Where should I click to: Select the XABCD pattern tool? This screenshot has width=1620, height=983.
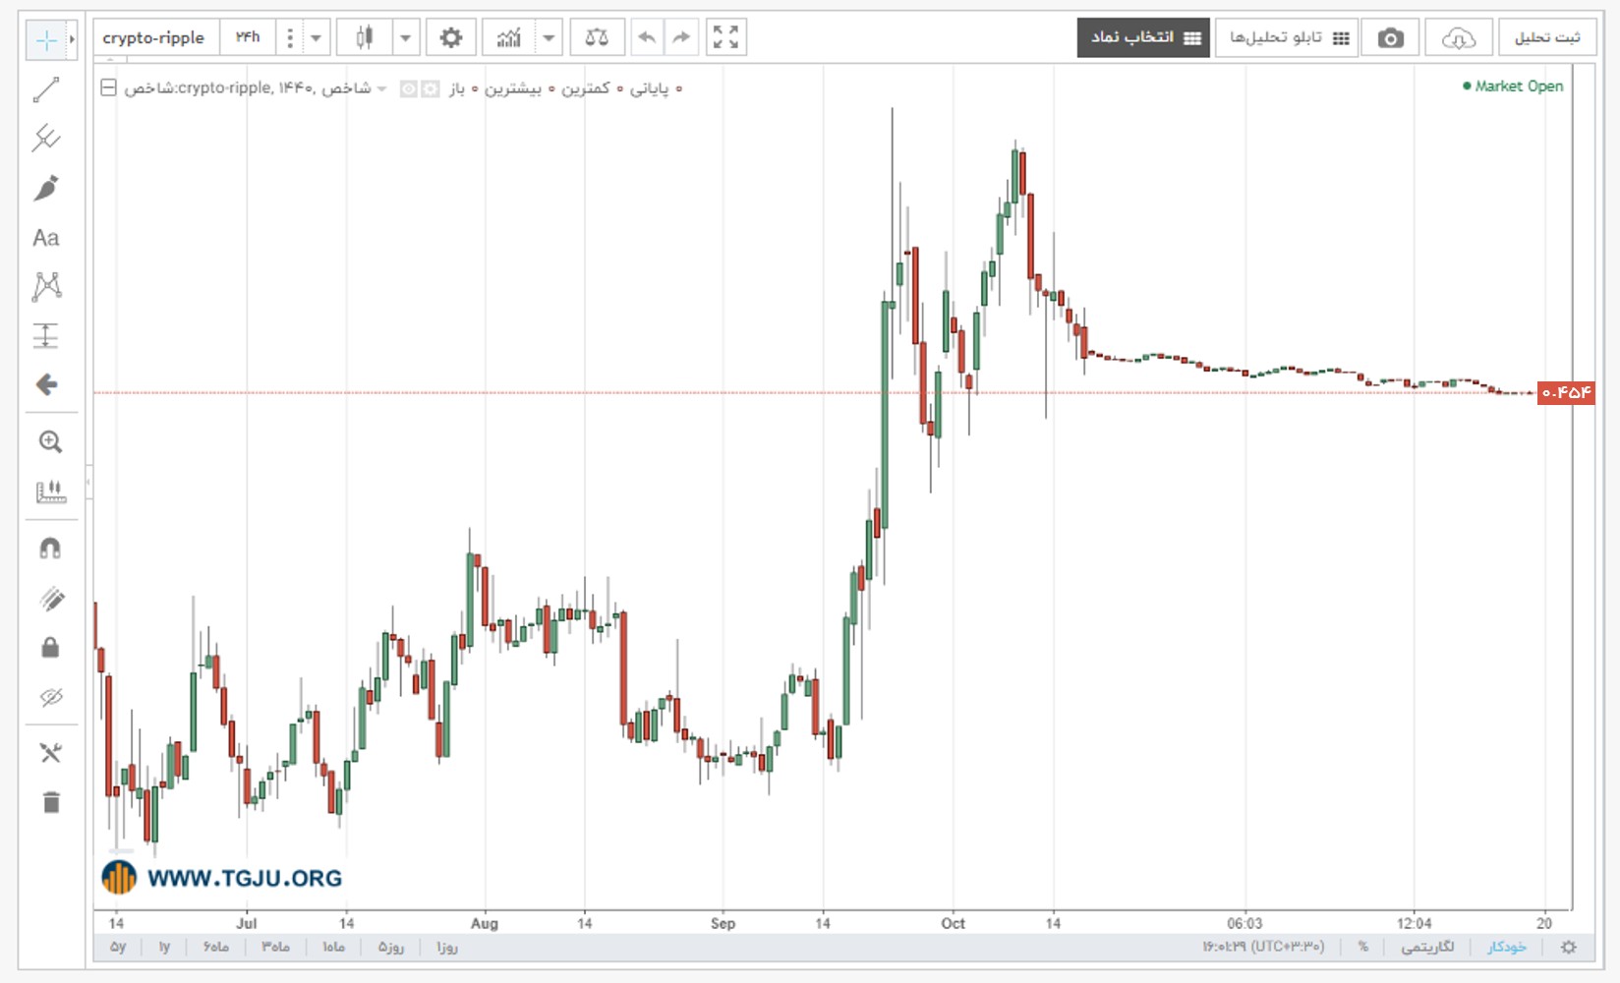coord(46,287)
